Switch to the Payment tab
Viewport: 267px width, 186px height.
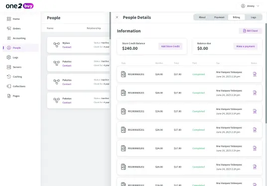pyautogui.click(x=219, y=17)
